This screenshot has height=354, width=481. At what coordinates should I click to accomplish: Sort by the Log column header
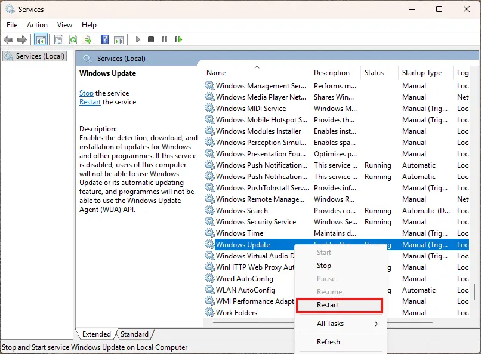pos(462,73)
